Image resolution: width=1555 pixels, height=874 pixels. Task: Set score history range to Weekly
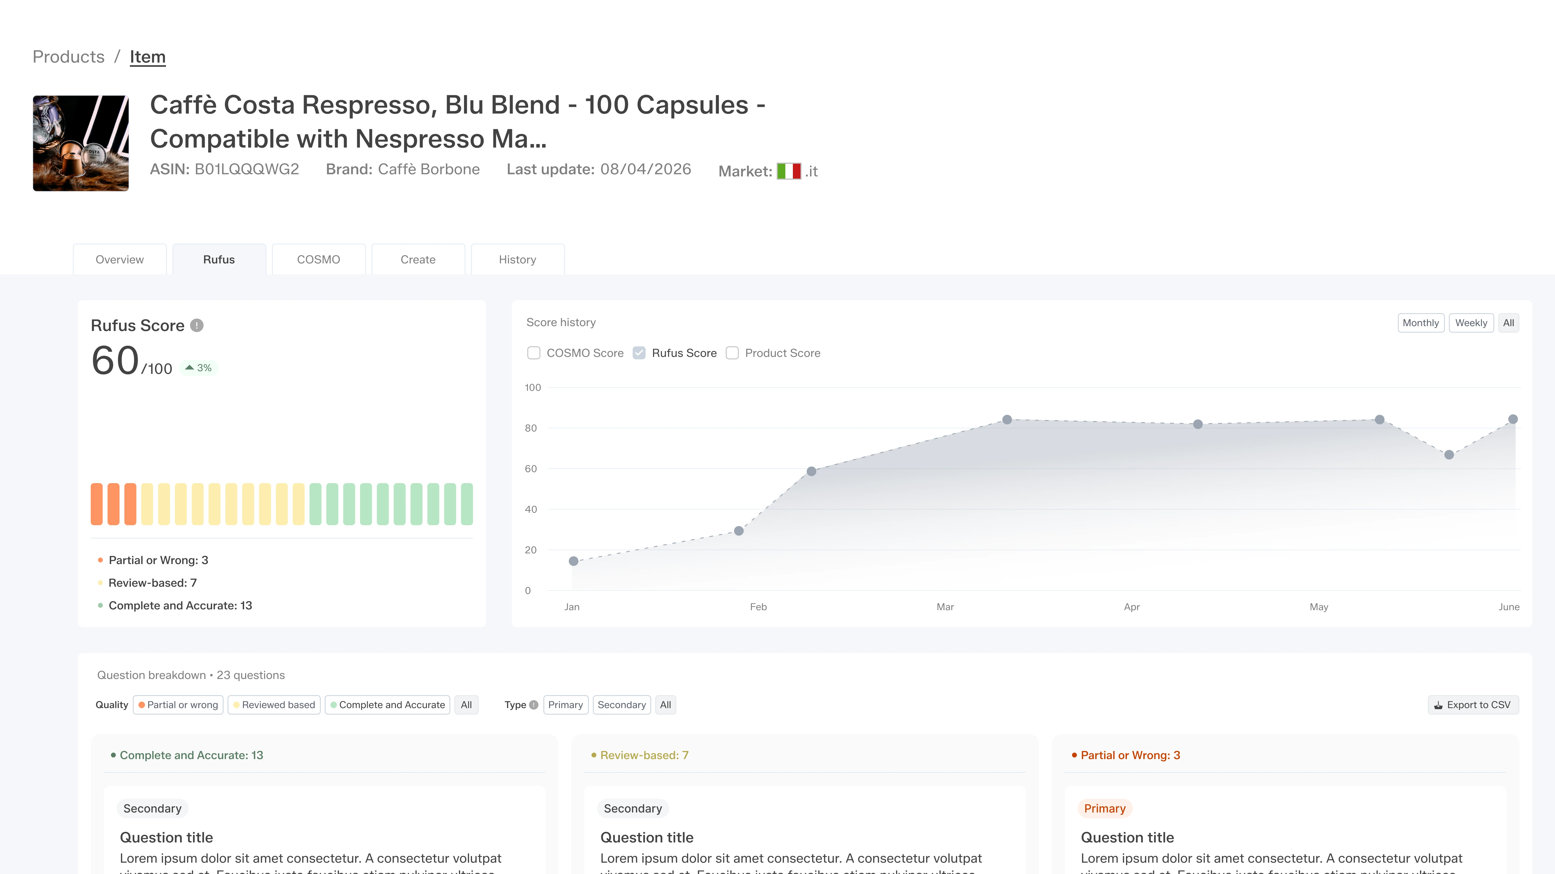[x=1471, y=323]
